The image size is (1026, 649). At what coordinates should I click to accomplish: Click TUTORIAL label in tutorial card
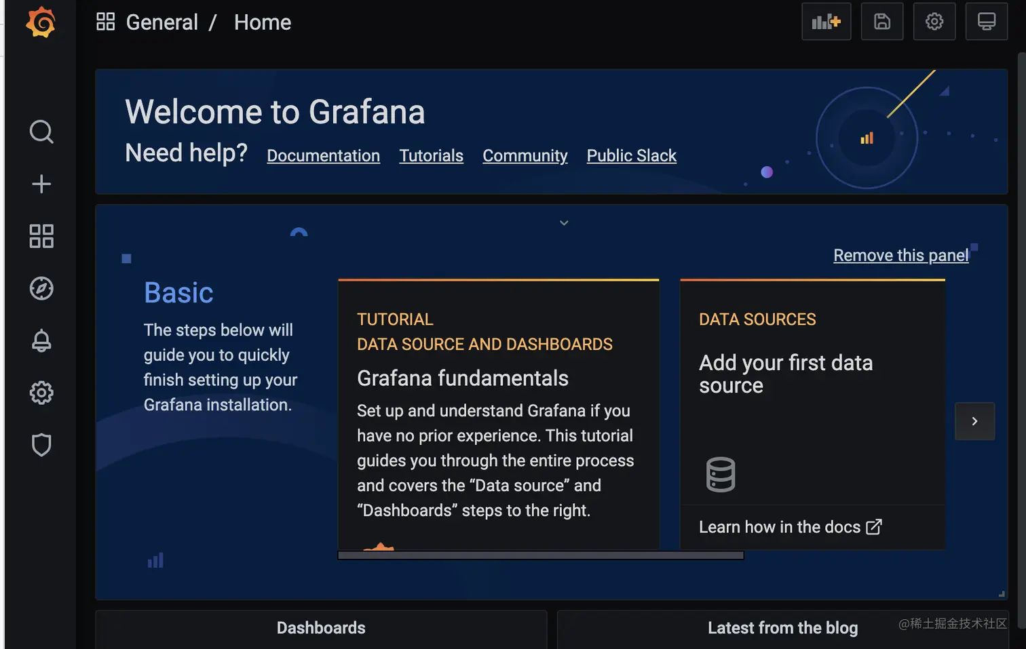395,319
